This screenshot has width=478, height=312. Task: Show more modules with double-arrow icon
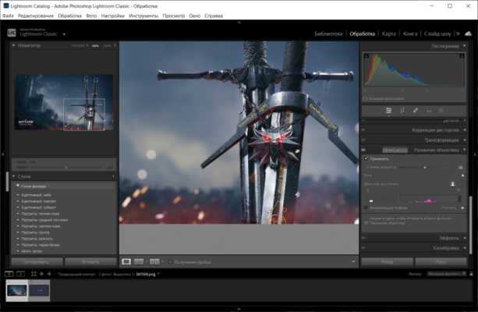[x=458, y=34]
